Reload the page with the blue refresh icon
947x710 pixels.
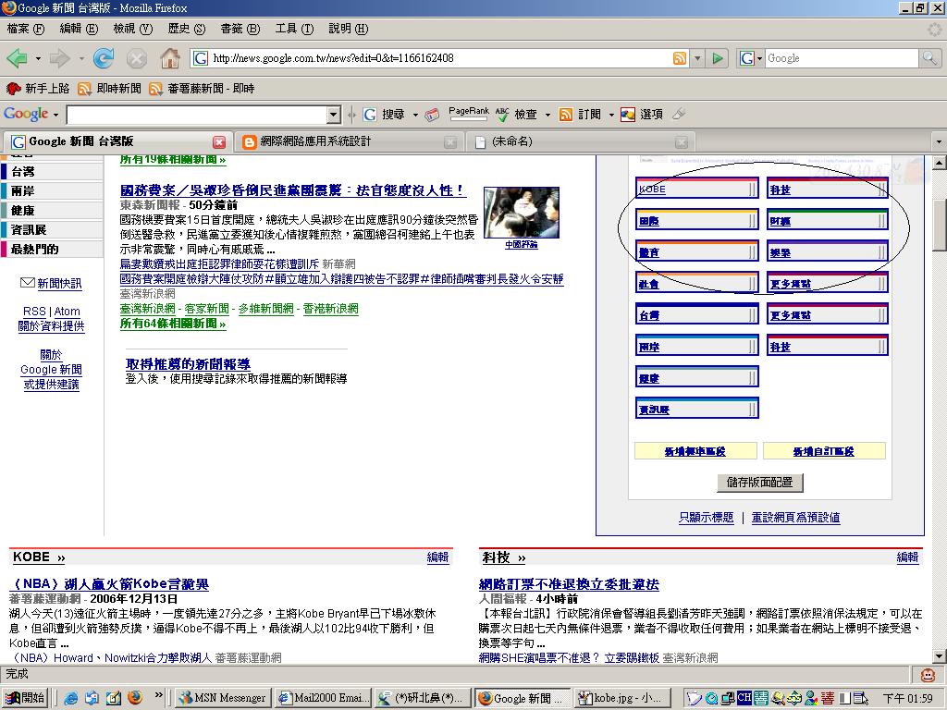coord(104,58)
